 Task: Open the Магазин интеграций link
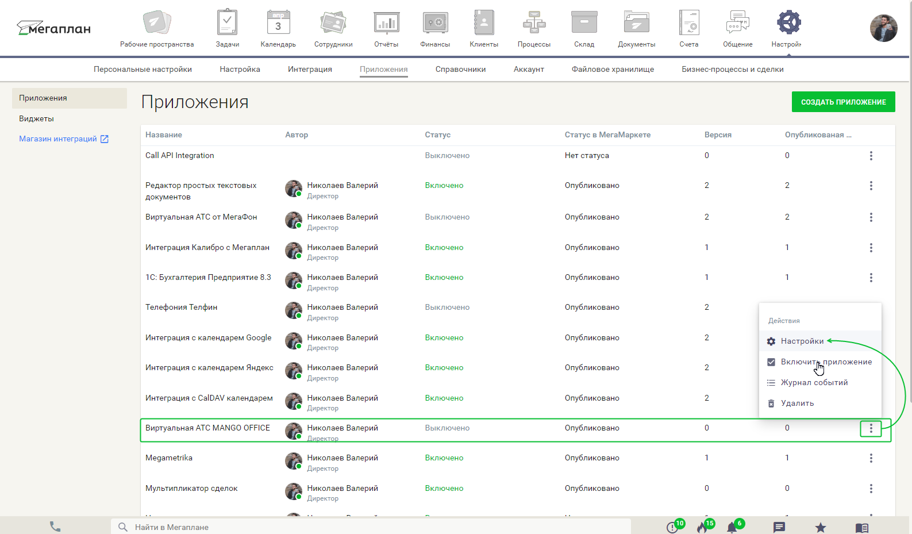click(x=63, y=139)
